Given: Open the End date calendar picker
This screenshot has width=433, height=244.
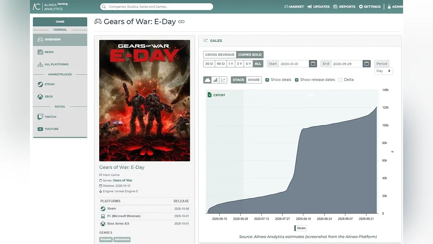Looking at the screenshot, I should [367, 64].
